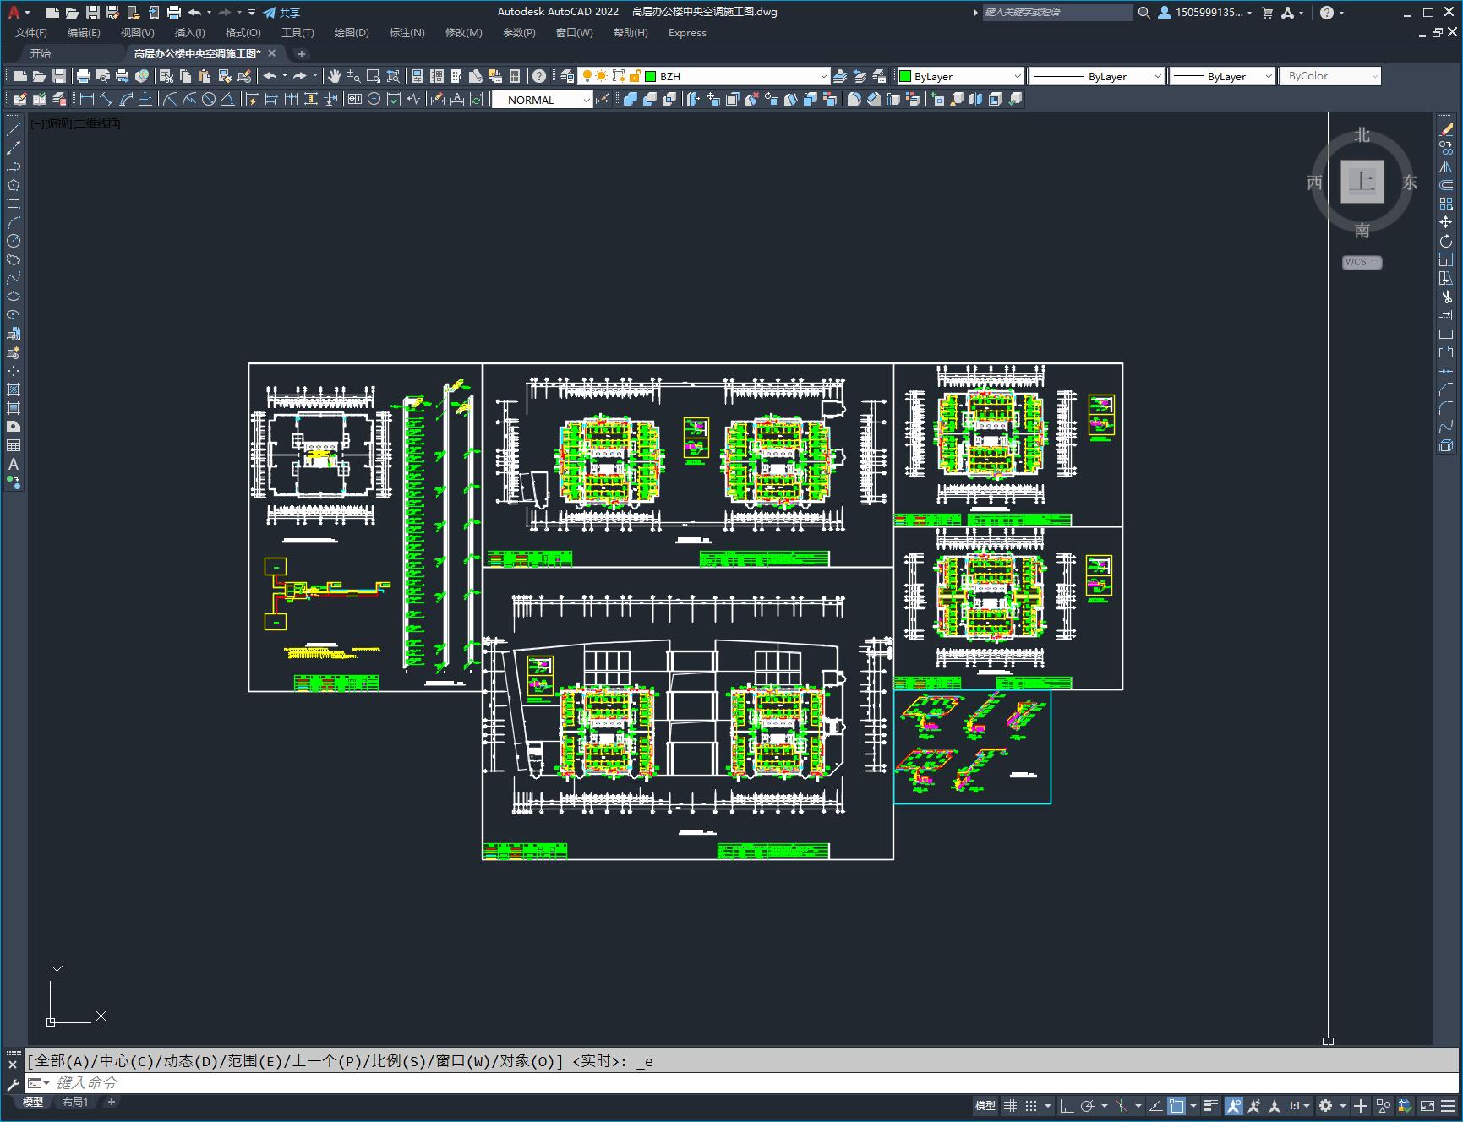
Task: Open the Layer Properties Manager icon
Action: tap(567, 76)
